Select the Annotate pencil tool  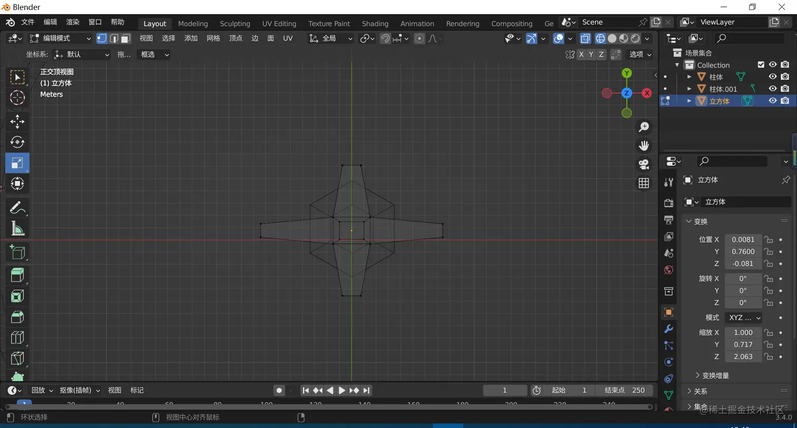(17, 207)
